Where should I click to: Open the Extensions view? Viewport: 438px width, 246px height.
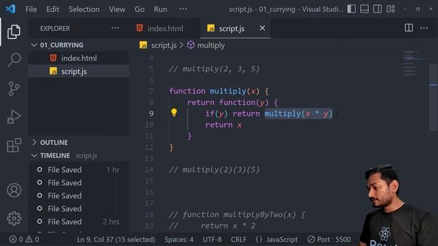(x=14, y=145)
